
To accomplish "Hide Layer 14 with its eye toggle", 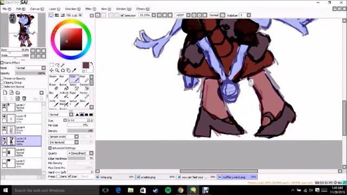I will pyautogui.click(x=4, y=139).
